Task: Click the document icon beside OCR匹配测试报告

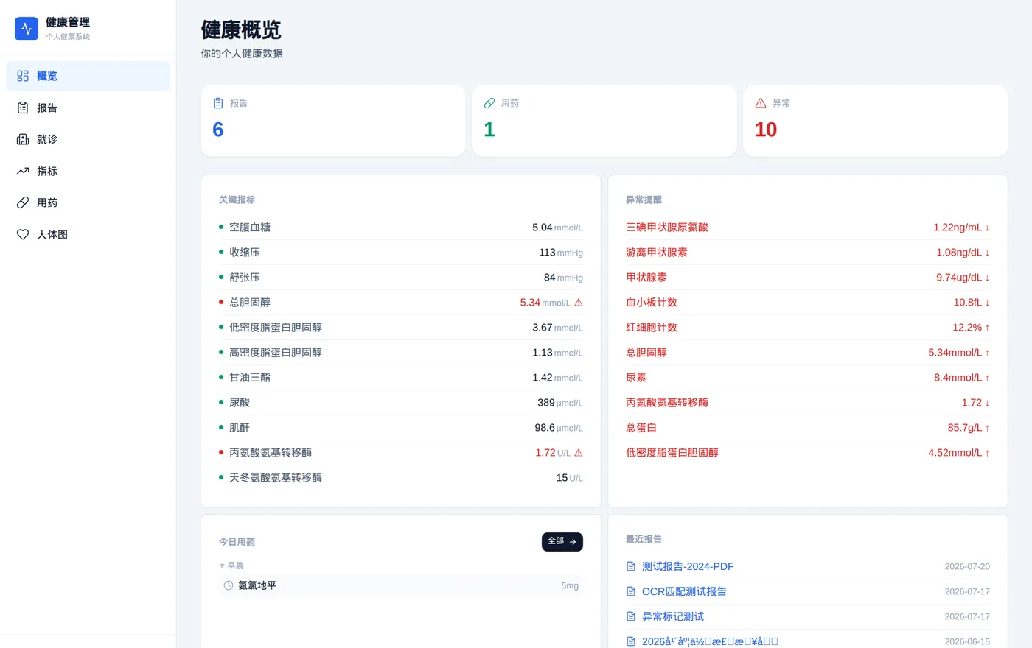Action: 631,591
